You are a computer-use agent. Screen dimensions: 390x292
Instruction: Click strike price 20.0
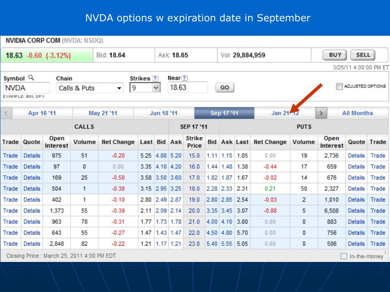point(194,211)
